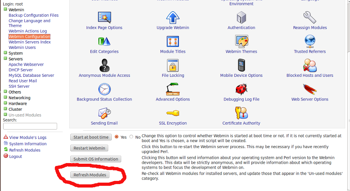Collapse the Webmin category in sidebar
This screenshot has width=350, height=191.
[5, 9]
